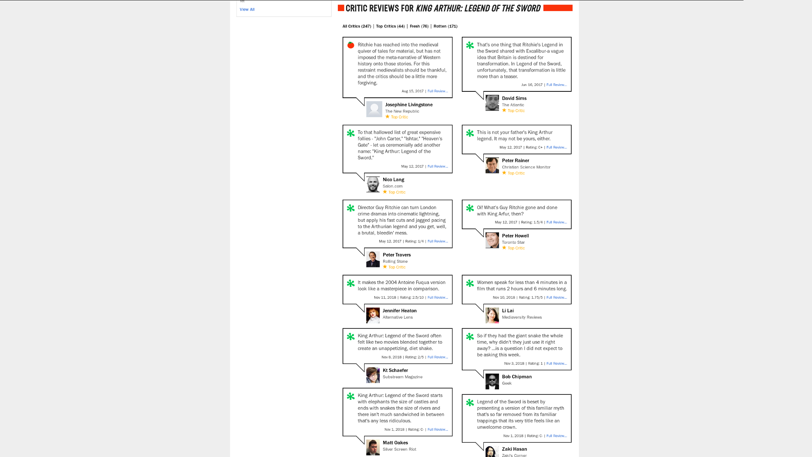Click the rotten splat icon on Matt Oakes' review
This screenshot has height=457, width=812.
point(351,396)
